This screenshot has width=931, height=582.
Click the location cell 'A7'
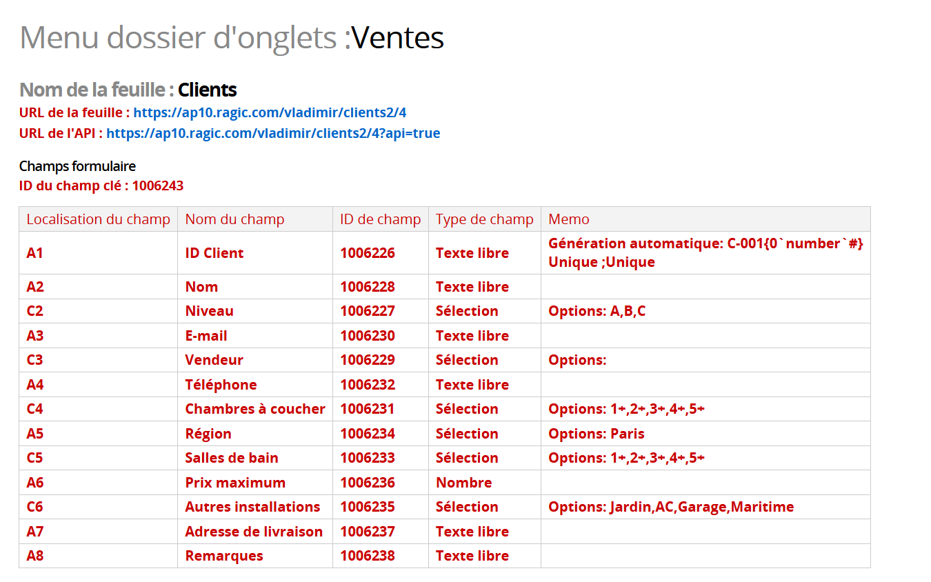pyautogui.click(x=98, y=532)
